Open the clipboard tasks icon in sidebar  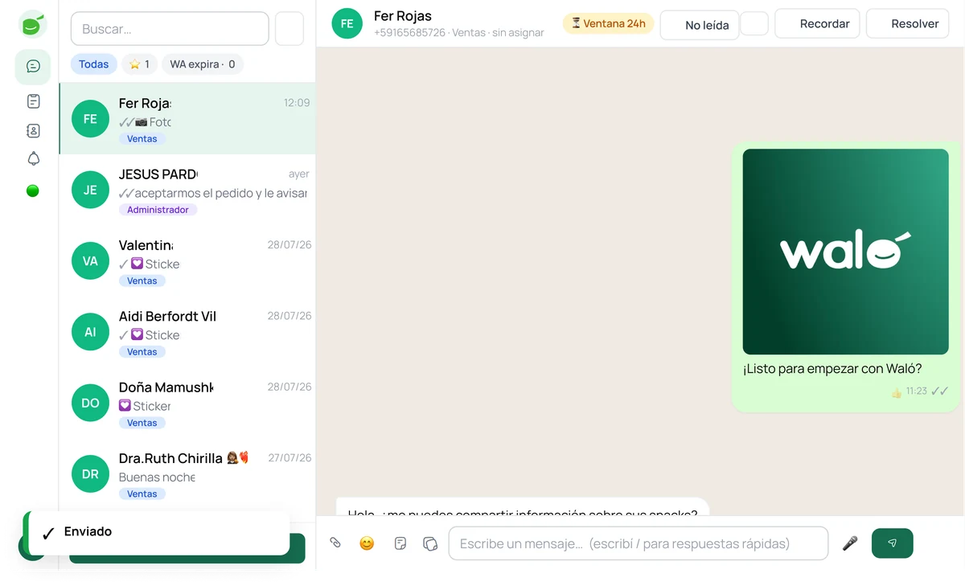pyautogui.click(x=33, y=101)
